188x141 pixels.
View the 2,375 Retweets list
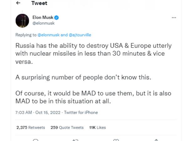30,128
